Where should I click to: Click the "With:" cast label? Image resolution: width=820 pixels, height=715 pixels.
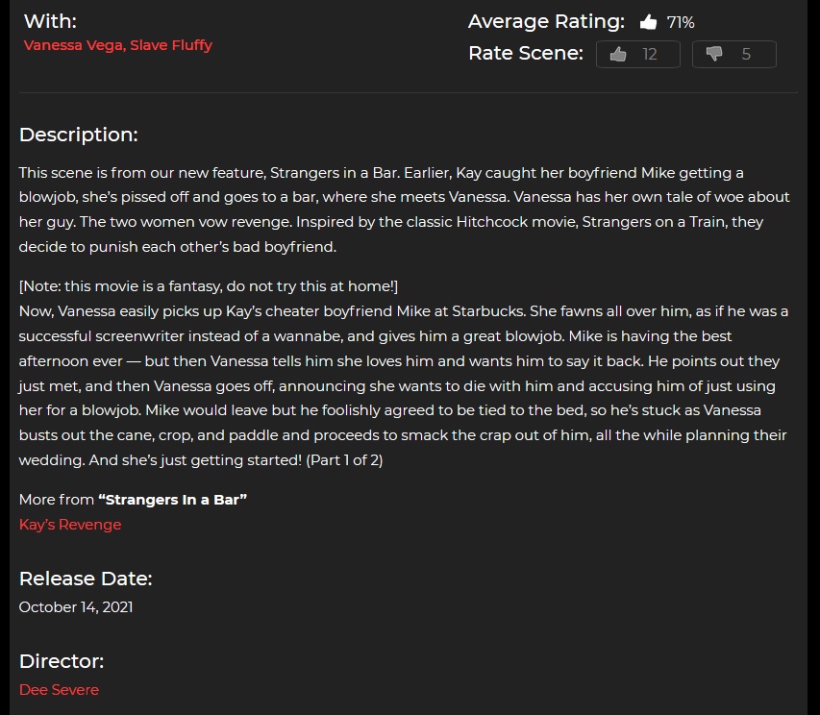pos(50,21)
